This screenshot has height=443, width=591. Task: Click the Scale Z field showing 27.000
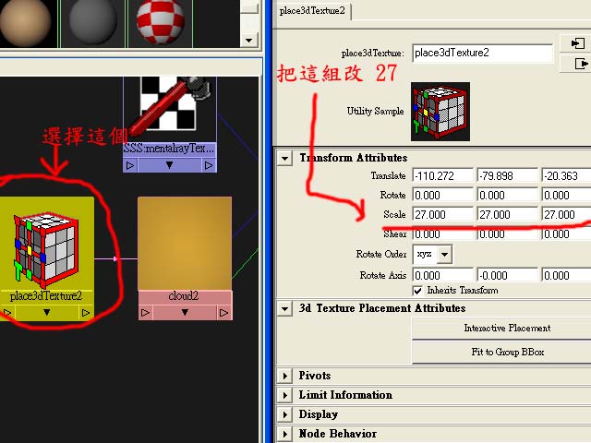click(566, 215)
